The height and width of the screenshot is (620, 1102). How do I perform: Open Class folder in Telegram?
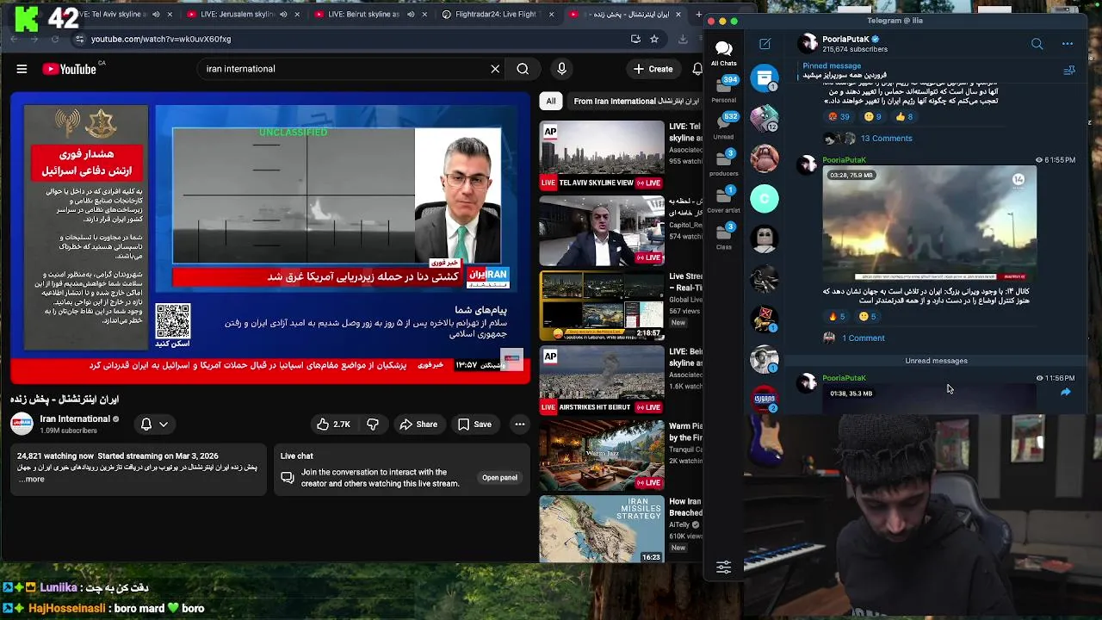[723, 237]
